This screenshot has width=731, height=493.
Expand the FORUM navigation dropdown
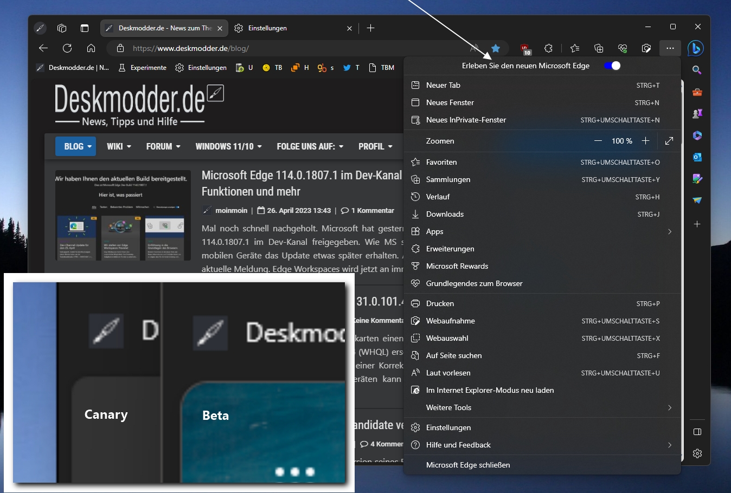pos(163,146)
